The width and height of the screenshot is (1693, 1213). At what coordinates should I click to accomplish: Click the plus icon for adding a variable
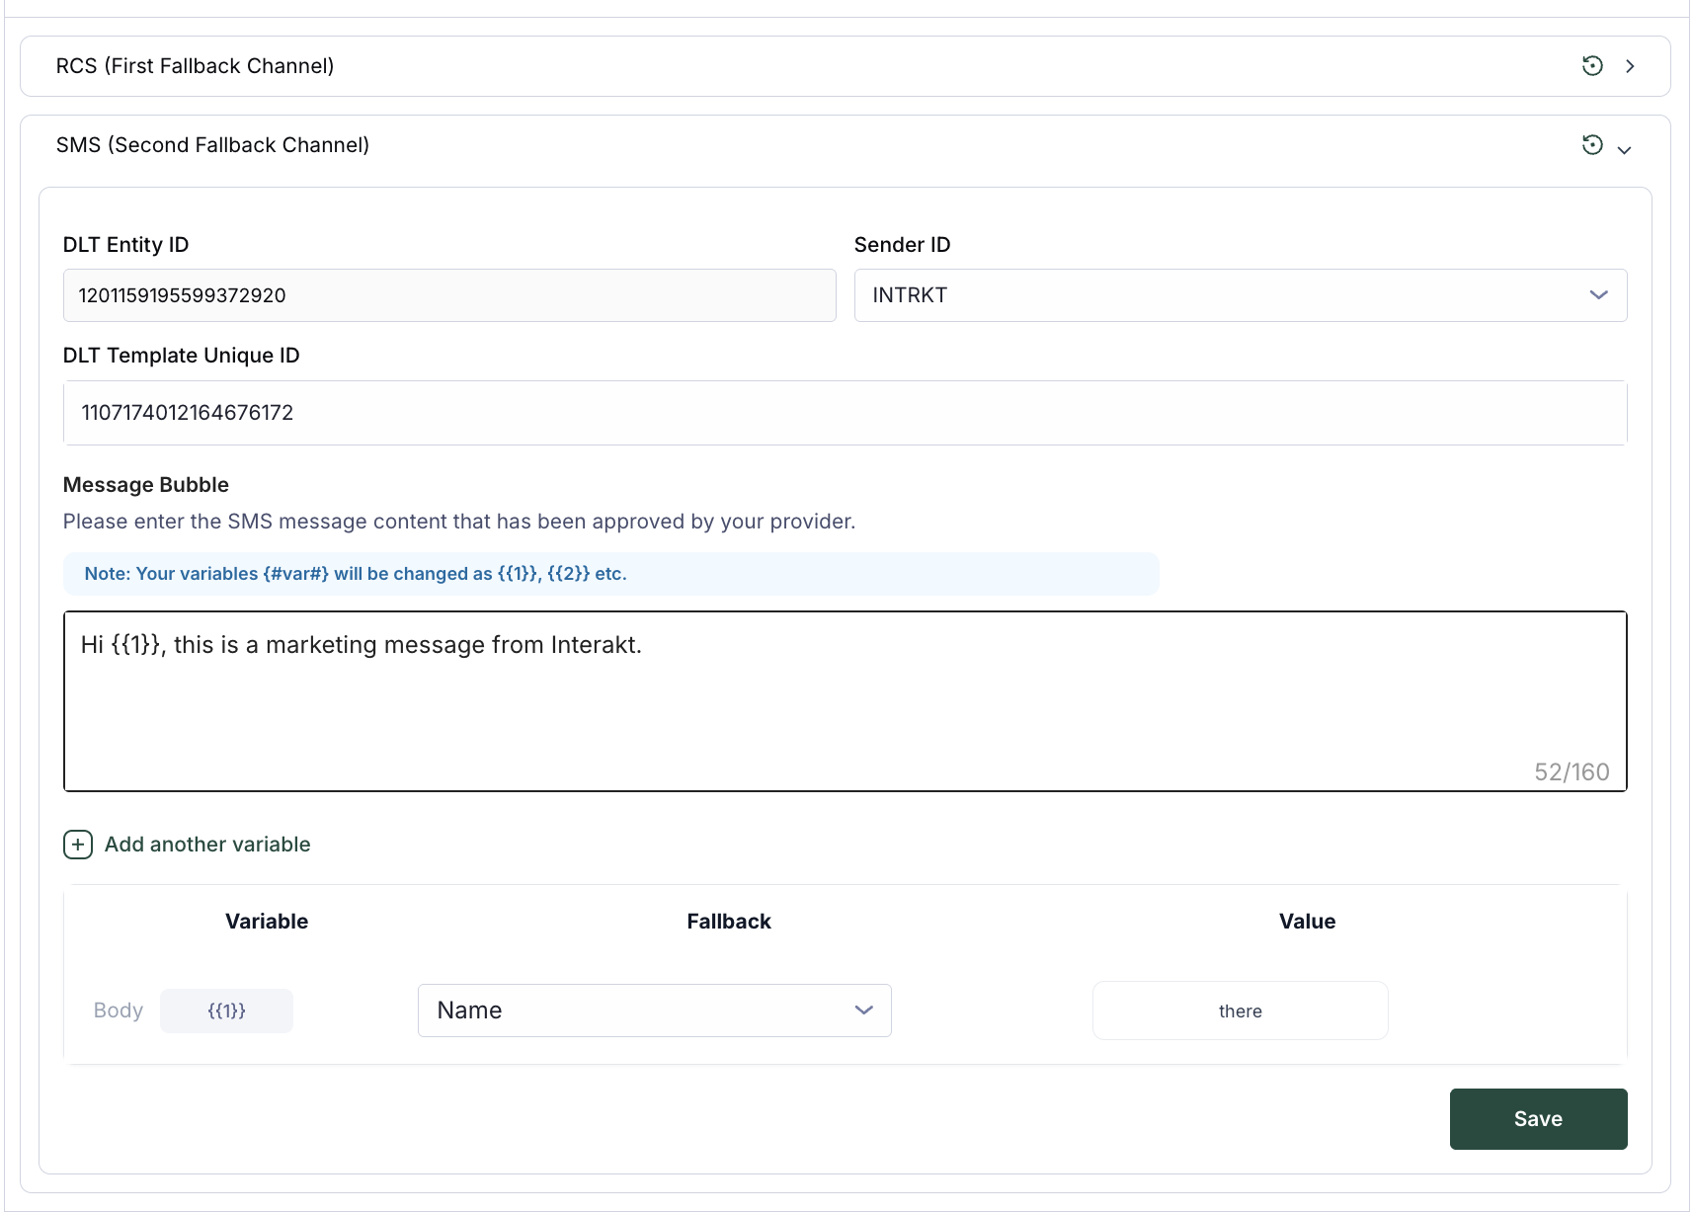coord(78,845)
